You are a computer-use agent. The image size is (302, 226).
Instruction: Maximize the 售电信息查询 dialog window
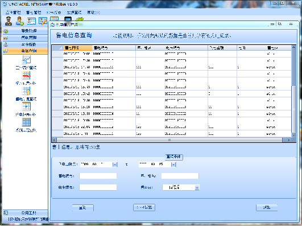[280, 24]
